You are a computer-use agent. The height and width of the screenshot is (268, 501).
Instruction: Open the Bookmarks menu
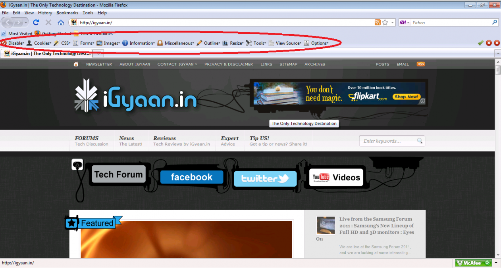click(x=67, y=13)
